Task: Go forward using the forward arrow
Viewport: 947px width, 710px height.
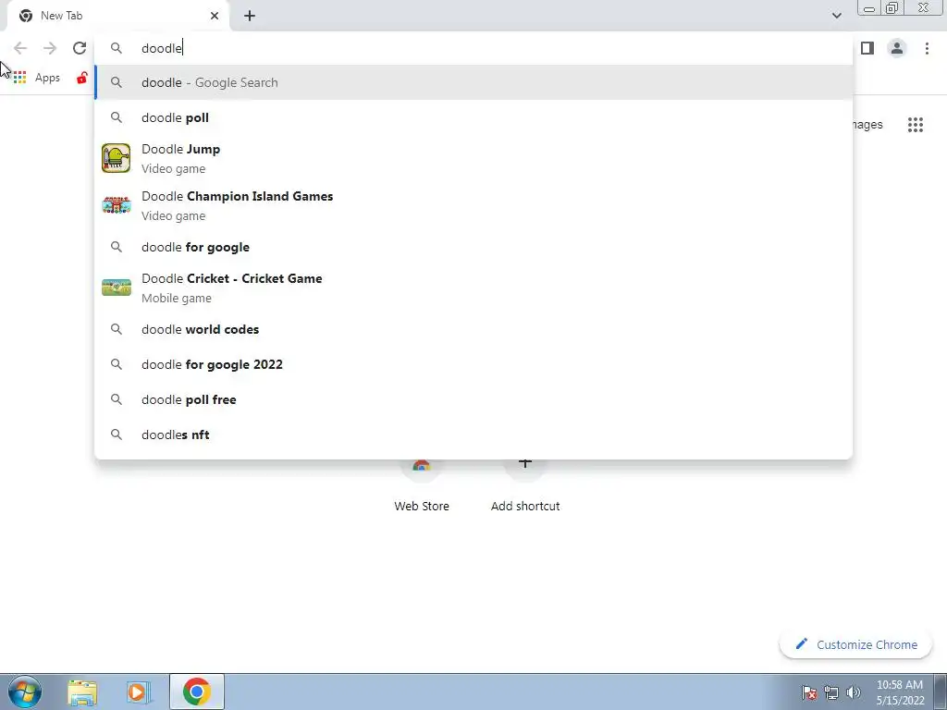Action: tap(50, 48)
